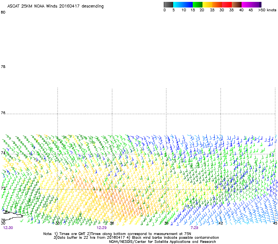Click the brown 35-40 knots legend segment
The height and width of the screenshot is (244, 278).
point(237,5)
